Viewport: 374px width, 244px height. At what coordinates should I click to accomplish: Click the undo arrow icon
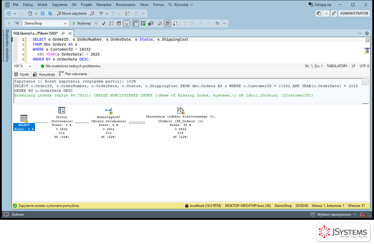pos(101,13)
